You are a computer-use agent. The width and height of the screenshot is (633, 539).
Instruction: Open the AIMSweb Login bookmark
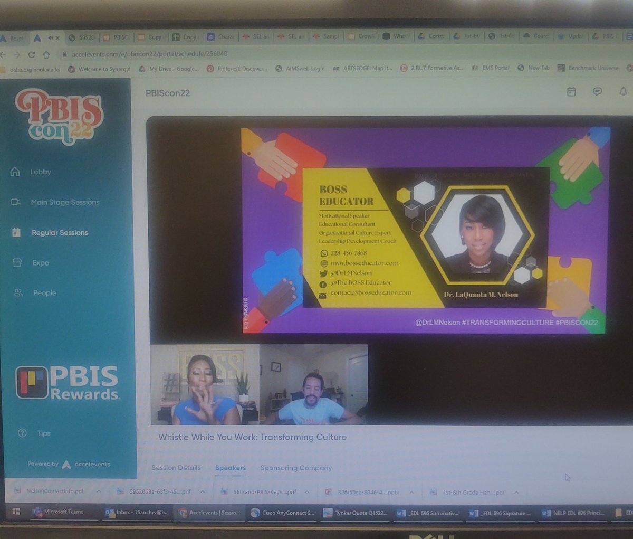point(300,68)
